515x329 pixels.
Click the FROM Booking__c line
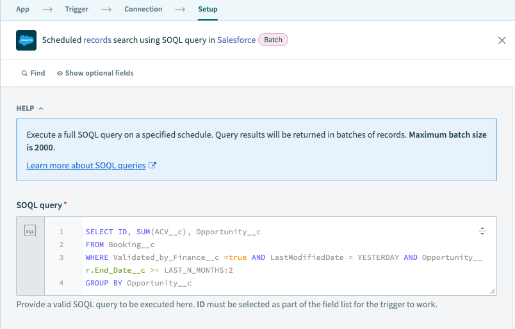click(120, 245)
